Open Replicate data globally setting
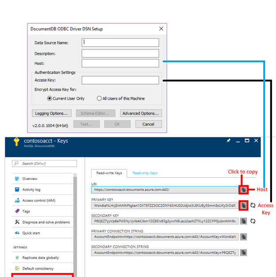 42,258
